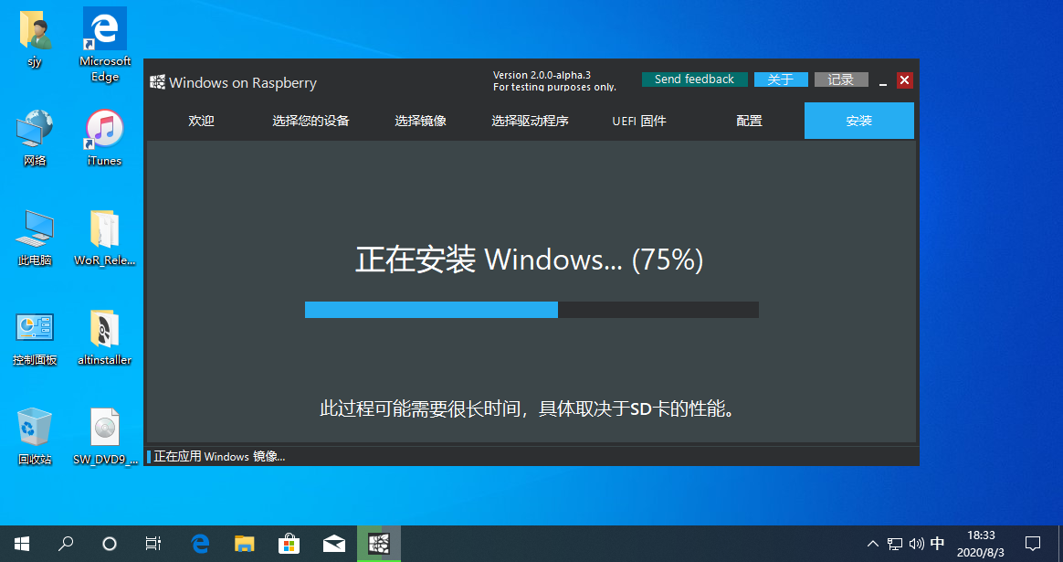This screenshot has height=562, width=1063.
Task: Click the 记录 log button
Action: click(841, 80)
